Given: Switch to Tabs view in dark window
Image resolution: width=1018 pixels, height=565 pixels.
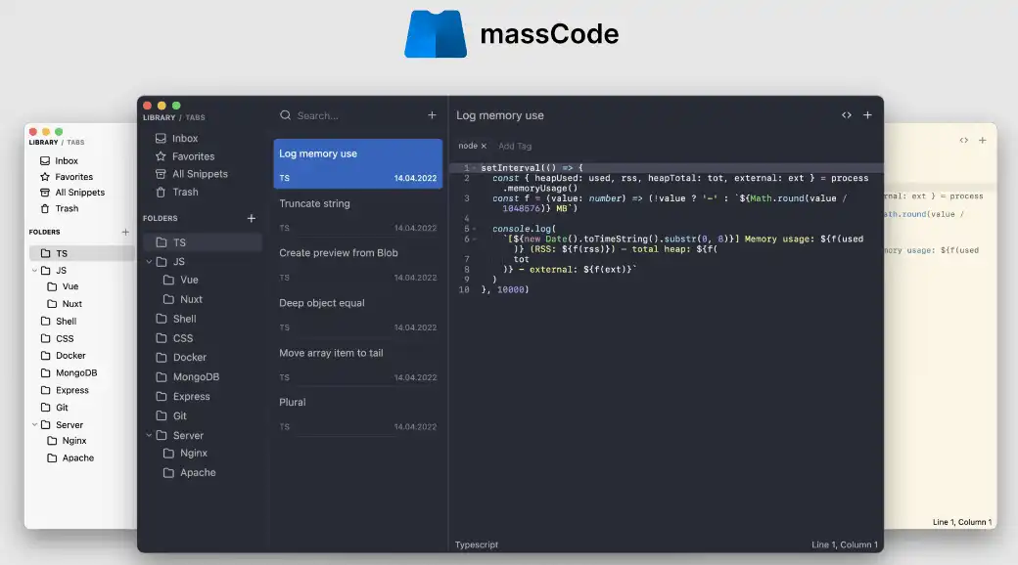Looking at the screenshot, I should [x=196, y=118].
